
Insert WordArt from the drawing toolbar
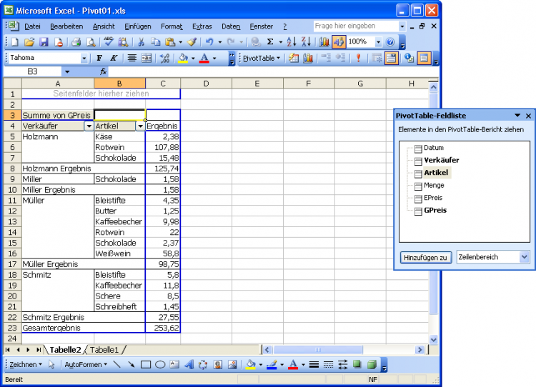[x=189, y=364]
